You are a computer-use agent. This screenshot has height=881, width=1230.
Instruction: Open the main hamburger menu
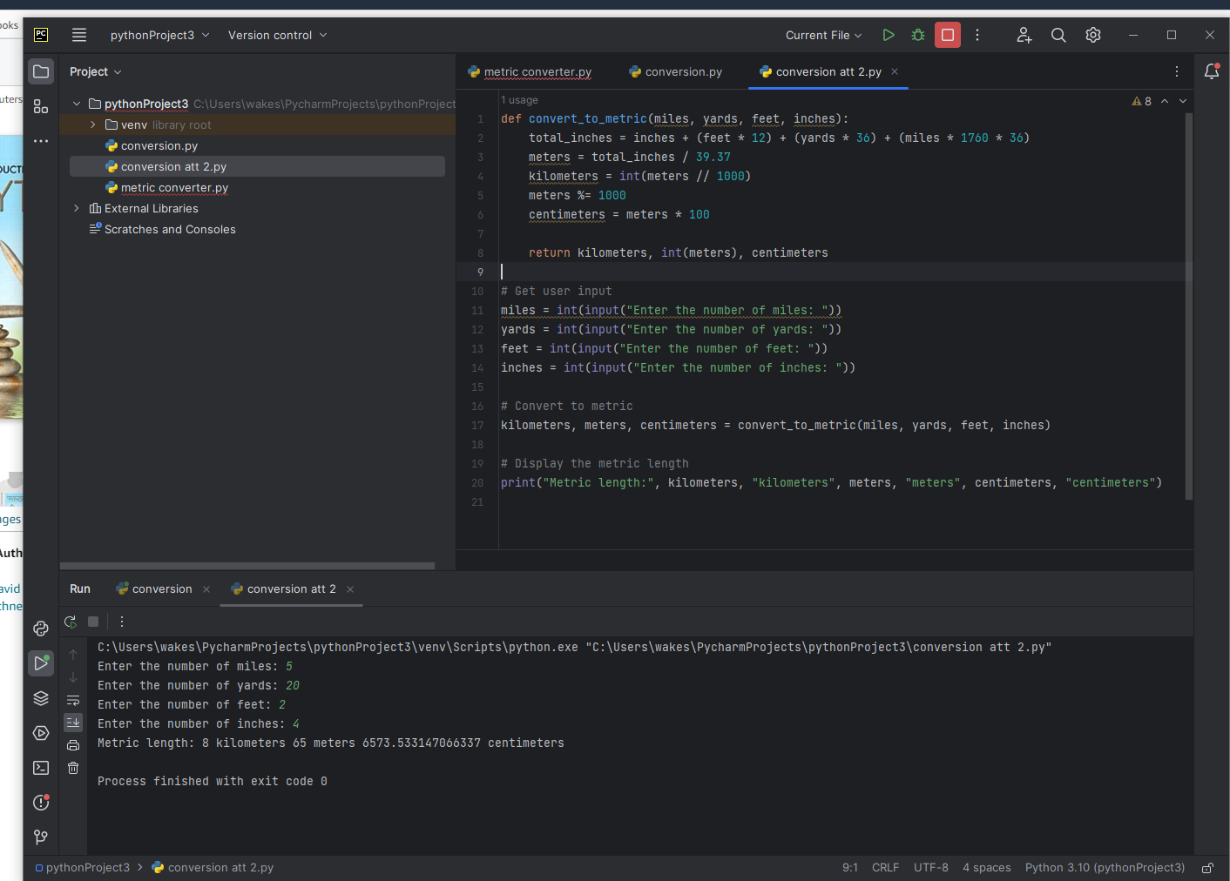click(x=79, y=35)
